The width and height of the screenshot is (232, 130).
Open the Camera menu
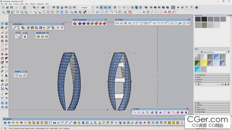[16, 4]
